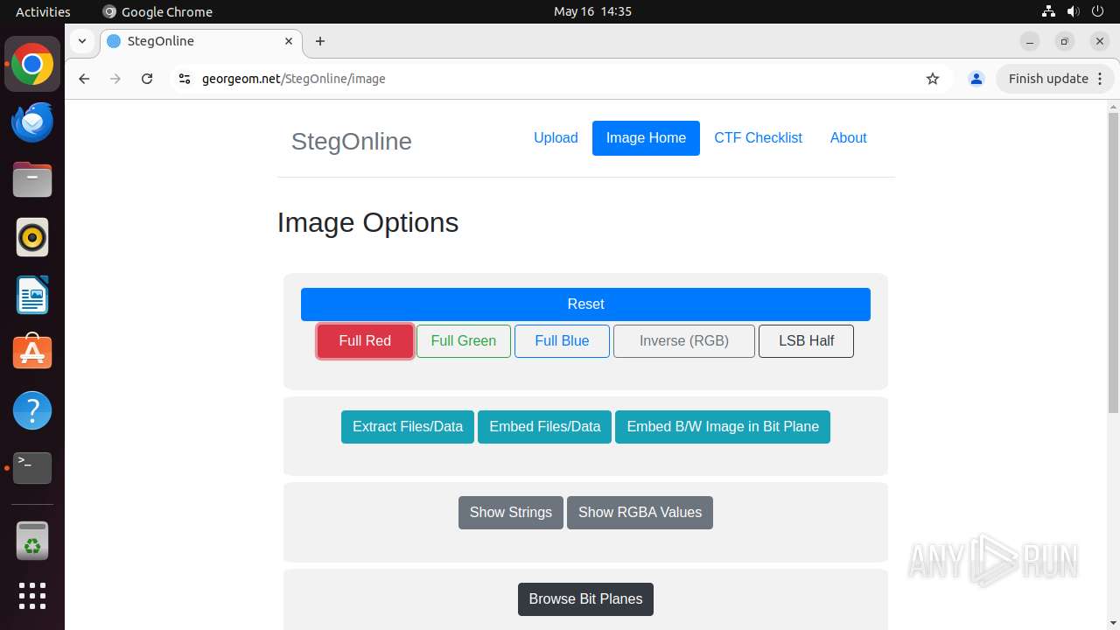This screenshot has width=1120, height=630.
Task: Go to the Upload nav tab
Action: [556, 138]
